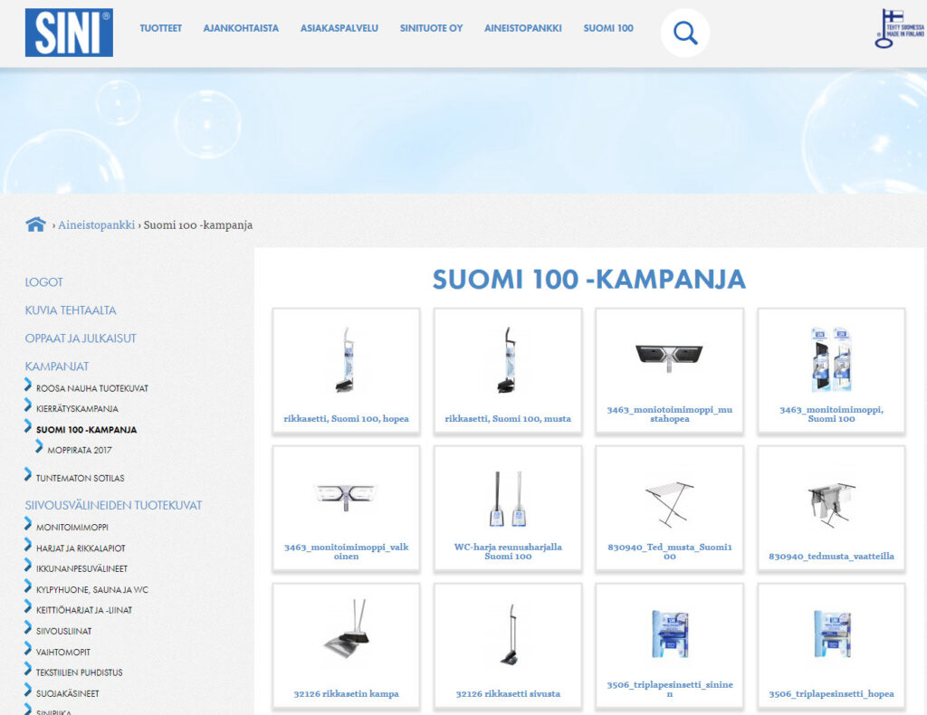Click chevron beside Kierrätyskampanja
The height and width of the screenshot is (715, 927).
(28, 405)
